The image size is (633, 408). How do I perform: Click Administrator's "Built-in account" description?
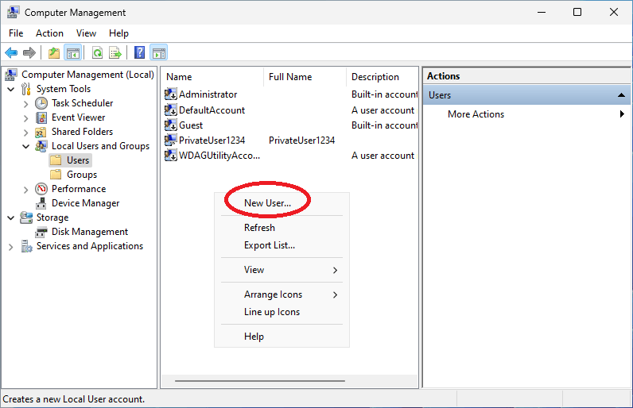(384, 94)
